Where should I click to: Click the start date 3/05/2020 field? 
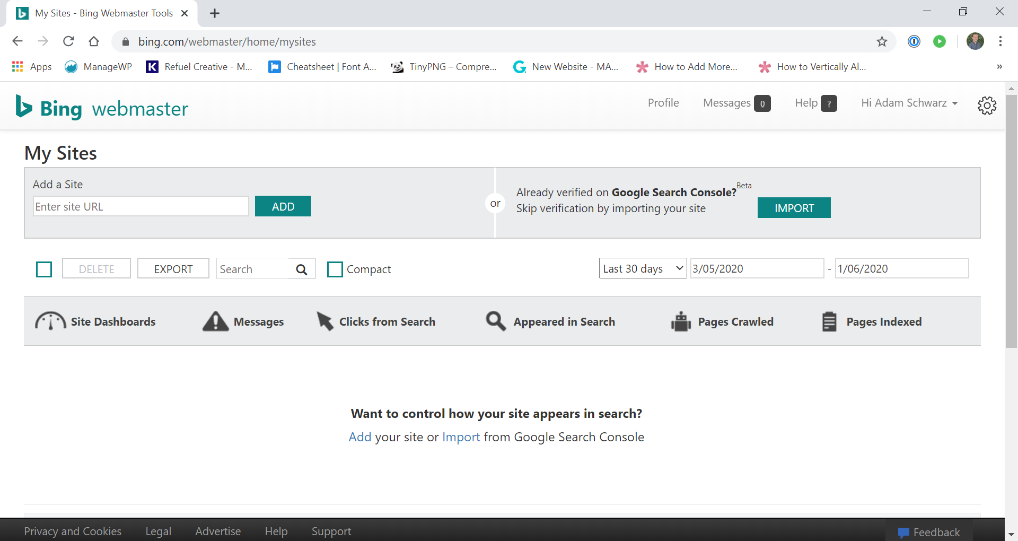point(757,268)
